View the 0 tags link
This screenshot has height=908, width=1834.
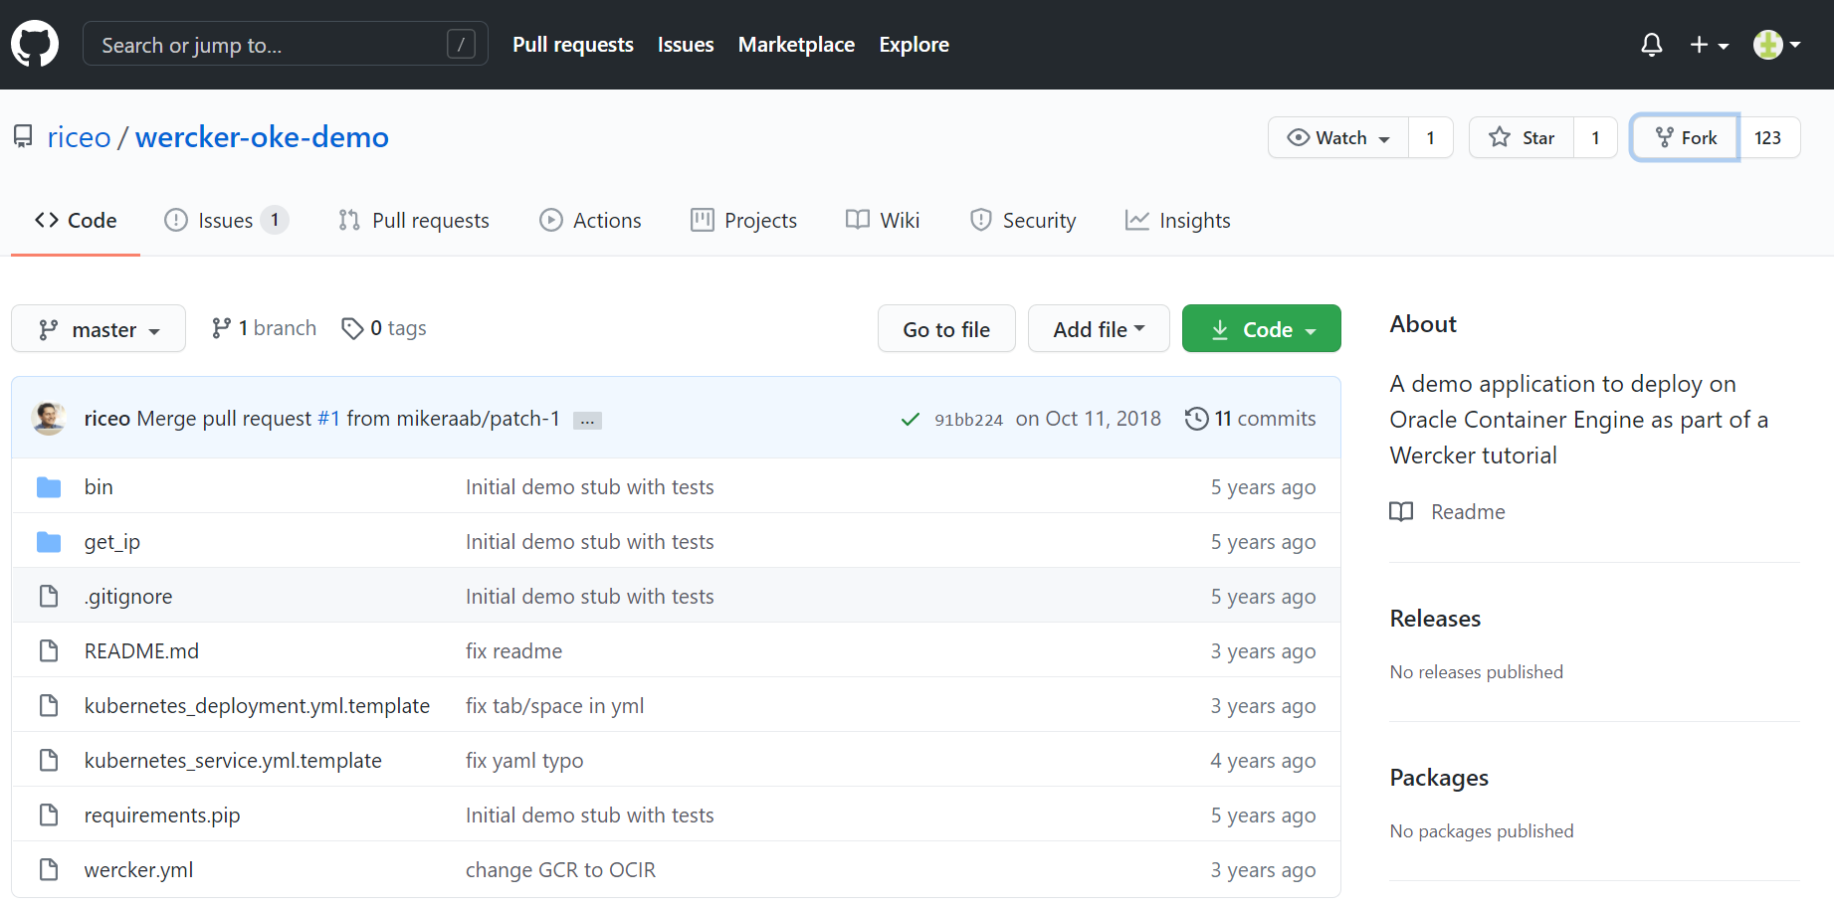[x=384, y=328]
